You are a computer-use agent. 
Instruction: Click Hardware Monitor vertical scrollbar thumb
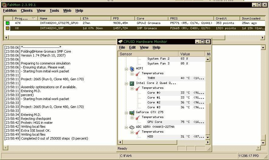pyautogui.click(x=208, y=119)
